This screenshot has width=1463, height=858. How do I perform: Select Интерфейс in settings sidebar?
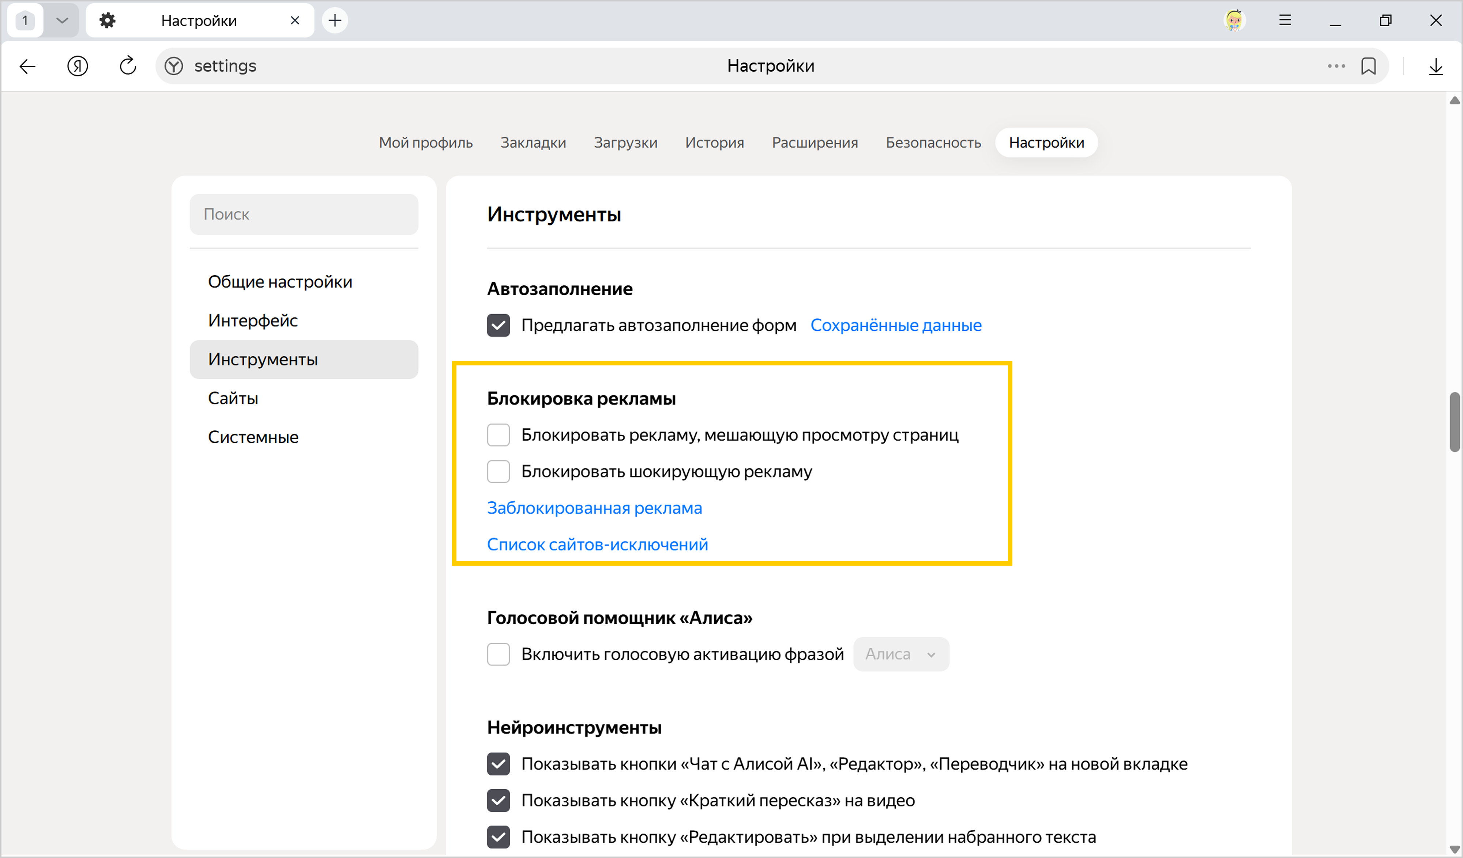coord(252,320)
